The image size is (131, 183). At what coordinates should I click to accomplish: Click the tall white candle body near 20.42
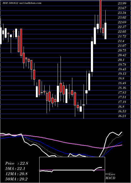pos(92,56)
